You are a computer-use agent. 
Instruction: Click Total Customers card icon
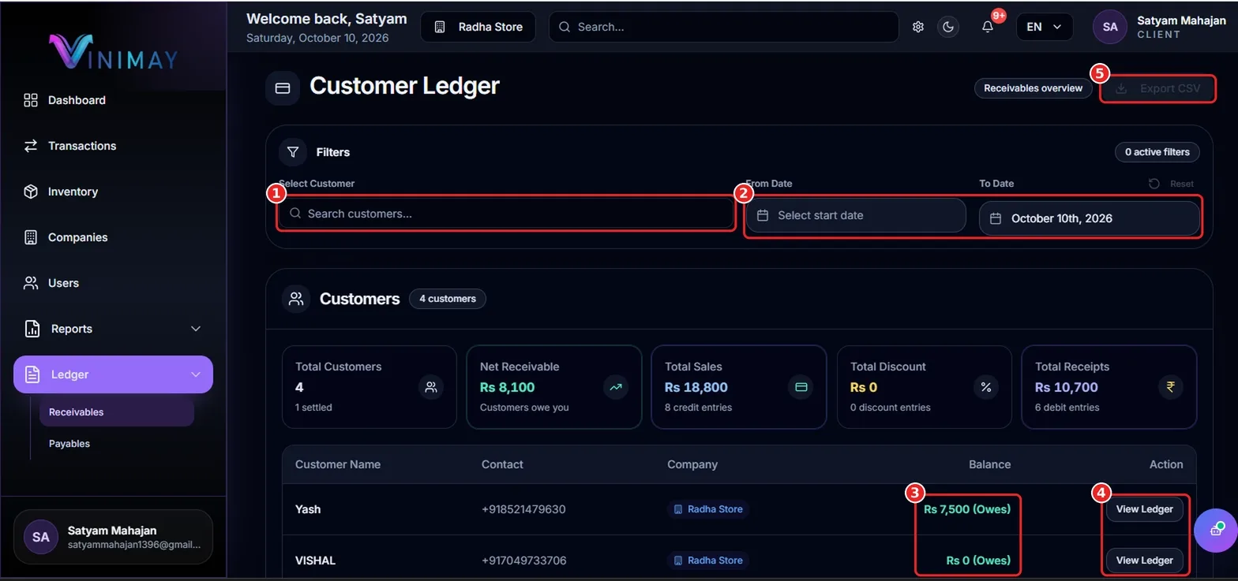[431, 387]
